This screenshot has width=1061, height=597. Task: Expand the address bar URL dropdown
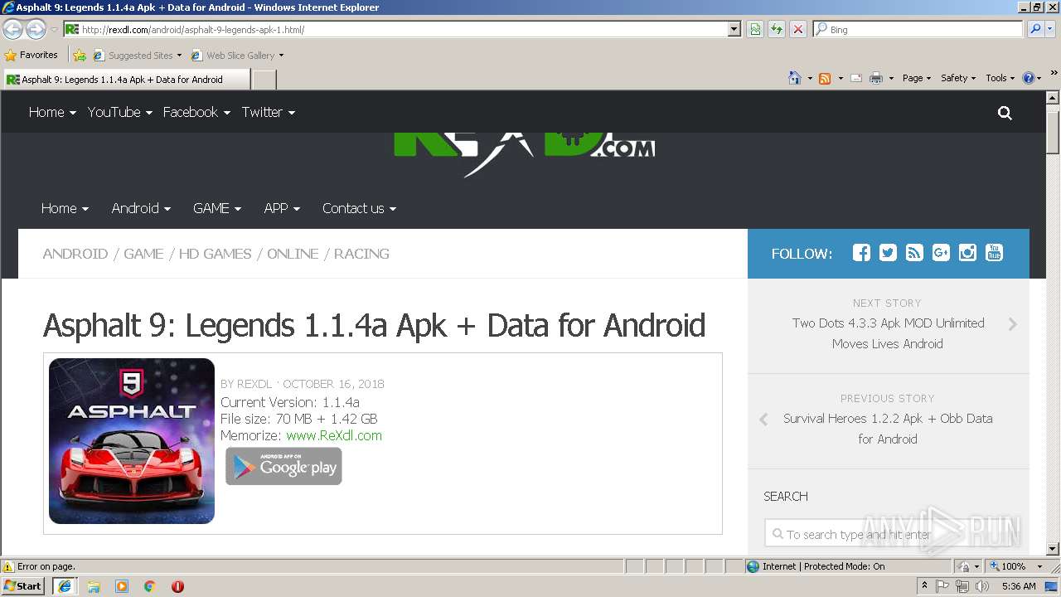click(734, 29)
